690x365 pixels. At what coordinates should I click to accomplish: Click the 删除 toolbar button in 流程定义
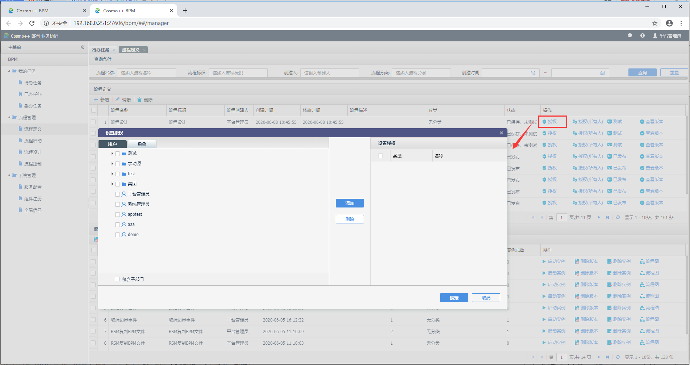click(x=145, y=100)
